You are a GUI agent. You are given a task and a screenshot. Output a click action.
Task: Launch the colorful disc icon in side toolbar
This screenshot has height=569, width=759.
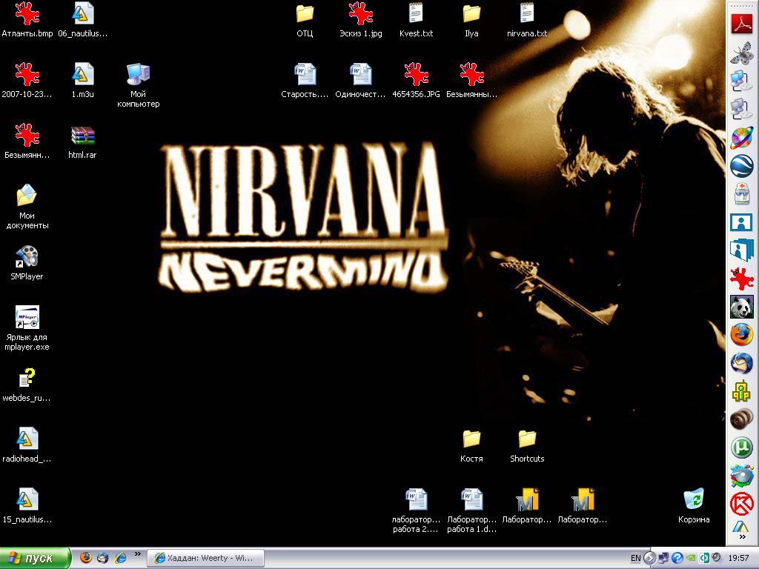coord(741,476)
